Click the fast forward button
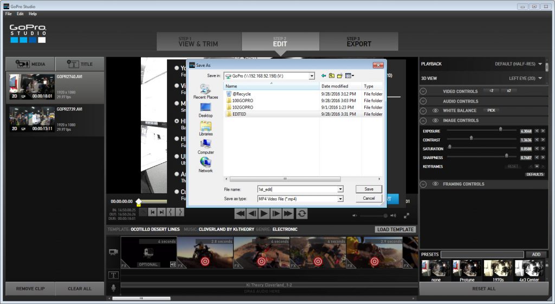555x304 pixels. 288,213
